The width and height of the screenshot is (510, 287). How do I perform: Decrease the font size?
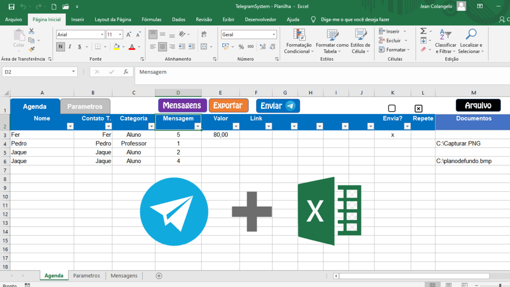coord(138,34)
